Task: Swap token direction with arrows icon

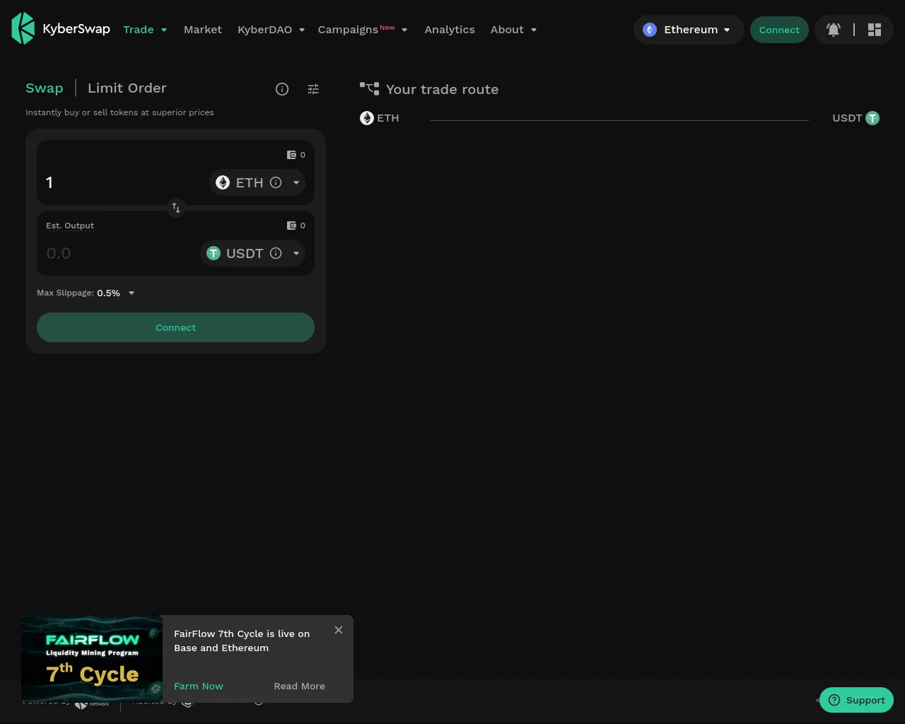Action: tap(176, 208)
